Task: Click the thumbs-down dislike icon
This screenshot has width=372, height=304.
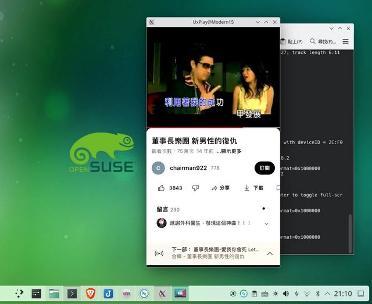Action: (x=195, y=188)
